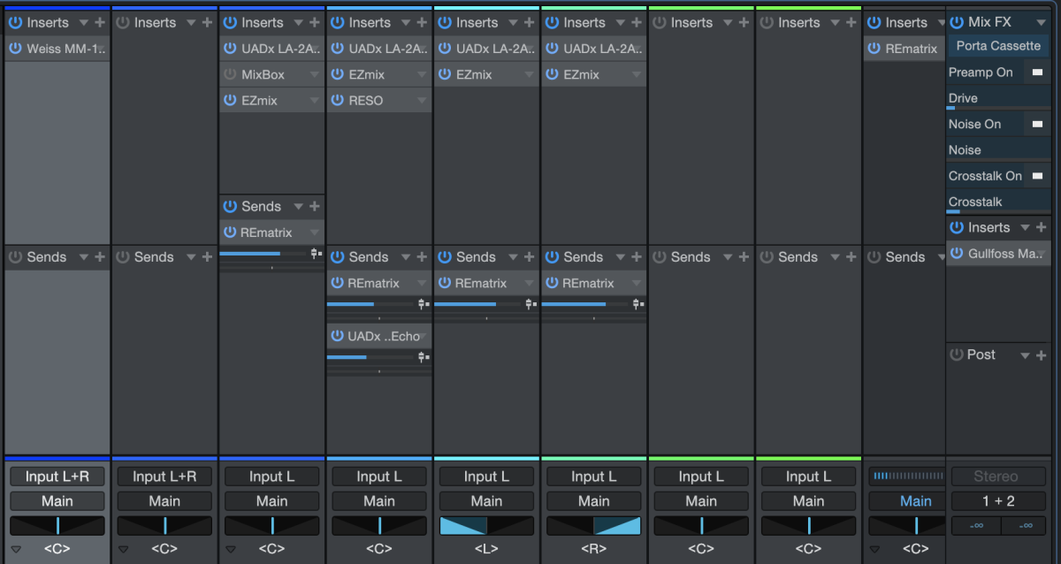
Task: Open the Porta Cassette Mix FX editor
Action: pos(997,46)
